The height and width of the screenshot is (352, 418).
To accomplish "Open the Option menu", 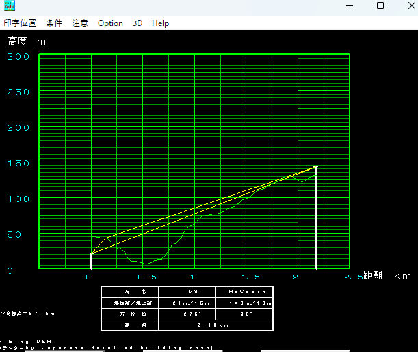I will tap(110, 23).
